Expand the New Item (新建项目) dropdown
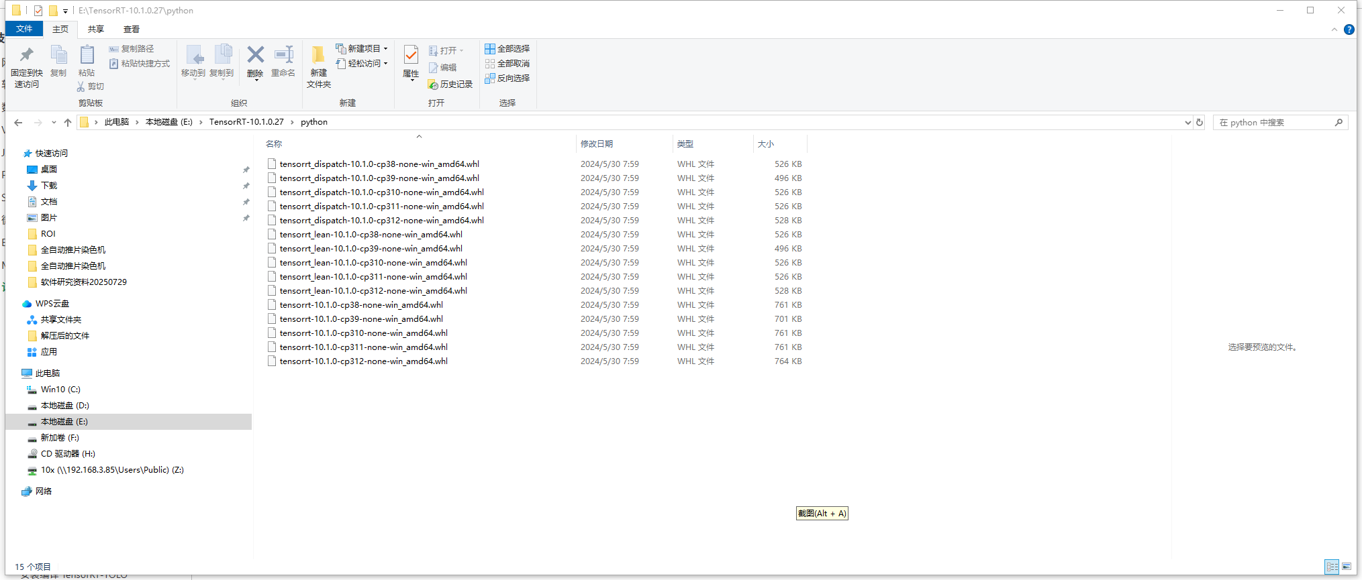This screenshot has width=1362, height=580. pyautogui.click(x=386, y=48)
